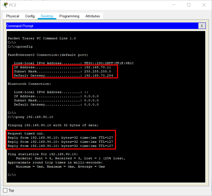Close the PC2 window
This screenshot has width=212, height=196.
coord(204,5)
